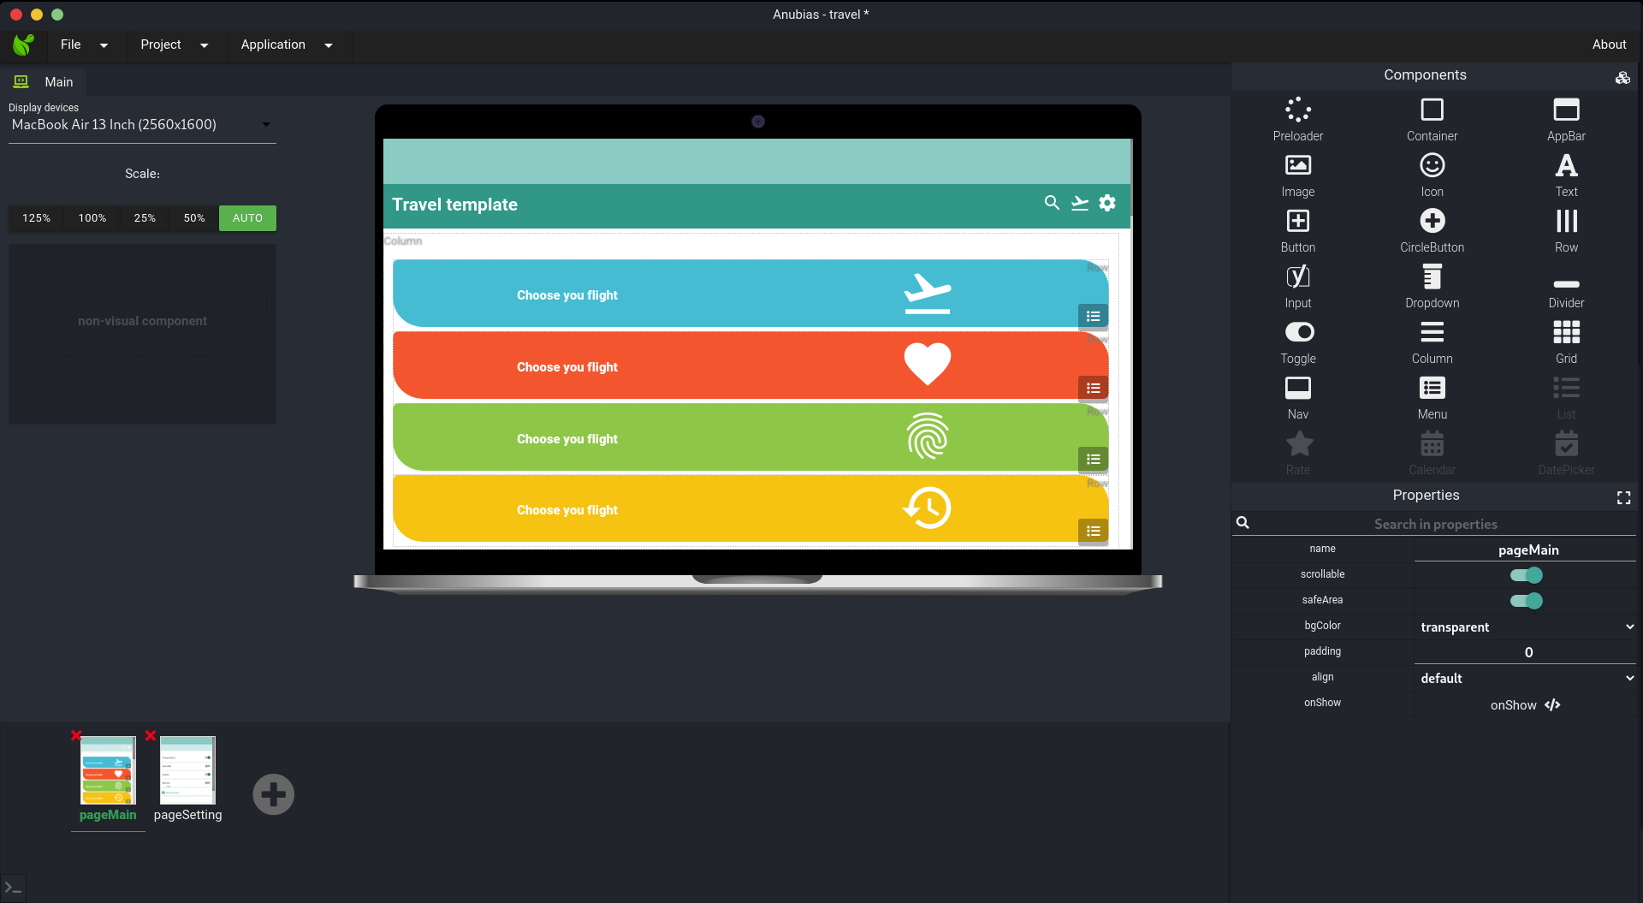The width and height of the screenshot is (1643, 903).
Task: Open the Project menu
Action: click(x=174, y=45)
